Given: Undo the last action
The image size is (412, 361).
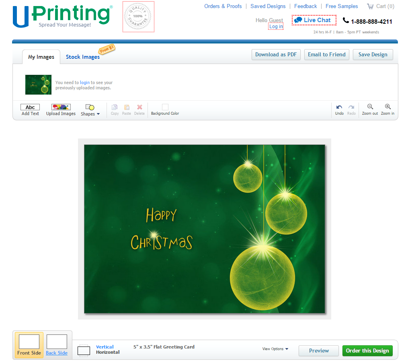Looking at the screenshot, I should pyautogui.click(x=339, y=110).
